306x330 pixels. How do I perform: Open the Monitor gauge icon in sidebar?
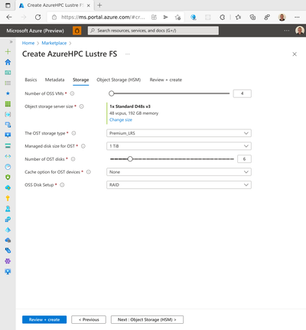8,167
